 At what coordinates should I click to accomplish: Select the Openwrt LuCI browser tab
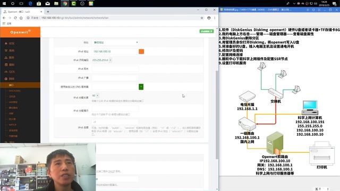(x=22, y=12)
